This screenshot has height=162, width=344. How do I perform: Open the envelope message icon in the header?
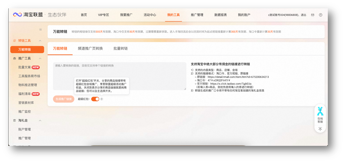click(x=312, y=15)
